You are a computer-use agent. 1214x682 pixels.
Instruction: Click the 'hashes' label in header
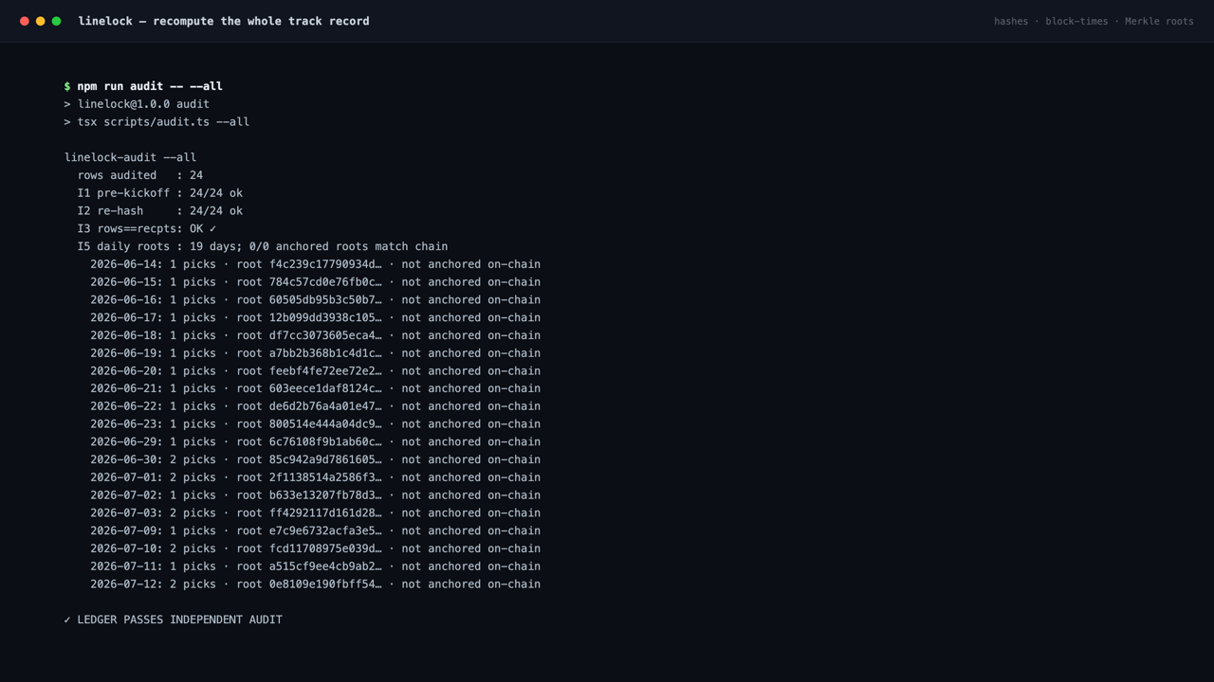click(x=1011, y=21)
